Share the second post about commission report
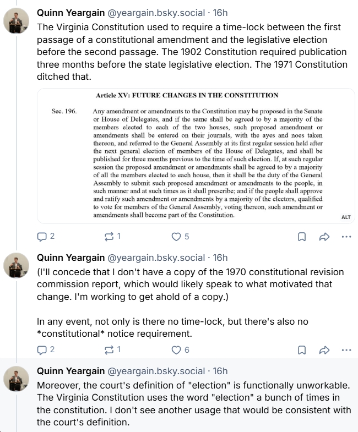This screenshot has height=432, width=358. (x=324, y=349)
